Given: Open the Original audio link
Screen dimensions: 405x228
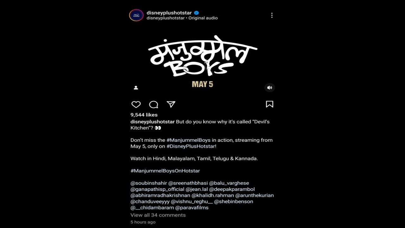Looking at the screenshot, I should point(203,18).
